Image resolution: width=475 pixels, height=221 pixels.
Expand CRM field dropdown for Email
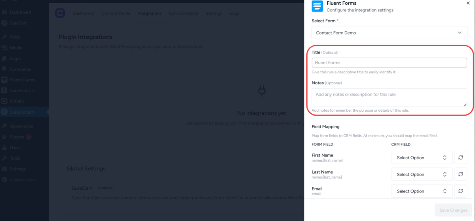pos(422,191)
